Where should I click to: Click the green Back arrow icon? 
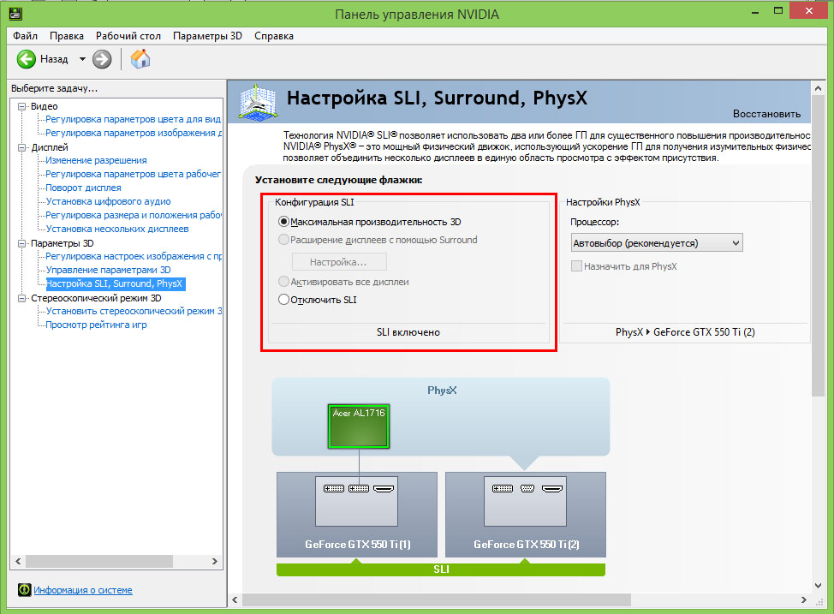click(26, 59)
